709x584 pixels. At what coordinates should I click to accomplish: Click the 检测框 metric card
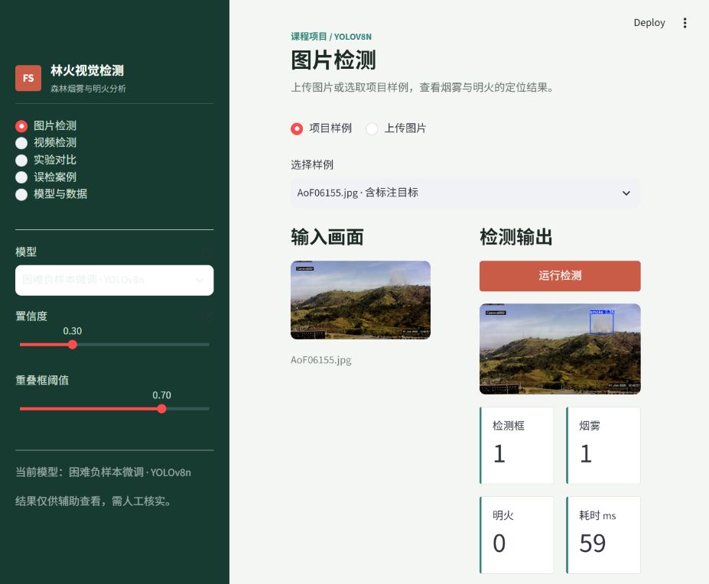517,445
